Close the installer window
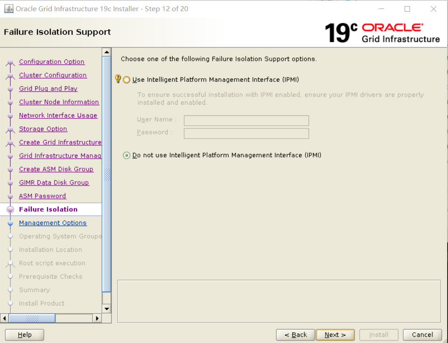The width and height of the screenshot is (448, 343). 434,9
